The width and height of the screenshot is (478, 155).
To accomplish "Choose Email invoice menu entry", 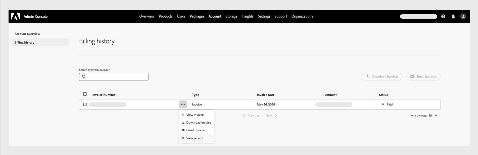I will [197, 130].
